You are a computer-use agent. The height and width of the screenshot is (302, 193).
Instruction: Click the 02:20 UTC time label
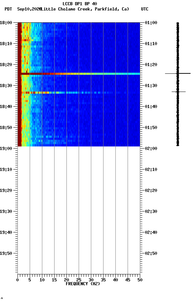coord(151,190)
